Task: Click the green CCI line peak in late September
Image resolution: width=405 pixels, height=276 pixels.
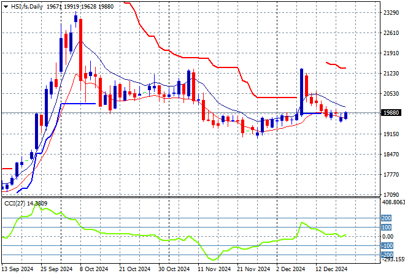Action: 37,206
